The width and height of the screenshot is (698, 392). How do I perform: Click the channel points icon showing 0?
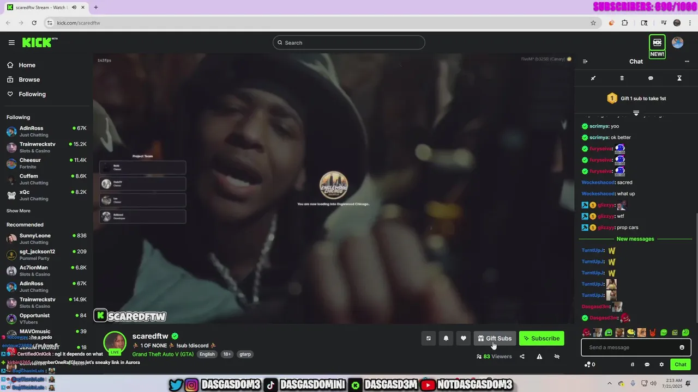click(x=589, y=364)
